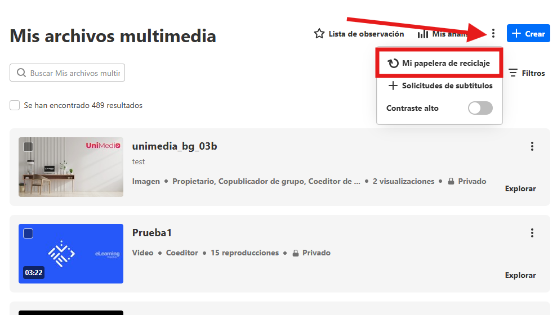
Task: Click the '2 visualizaciones' text
Action: coord(404,181)
